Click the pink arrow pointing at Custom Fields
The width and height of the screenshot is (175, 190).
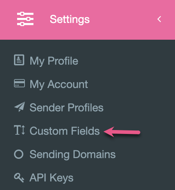122,132
